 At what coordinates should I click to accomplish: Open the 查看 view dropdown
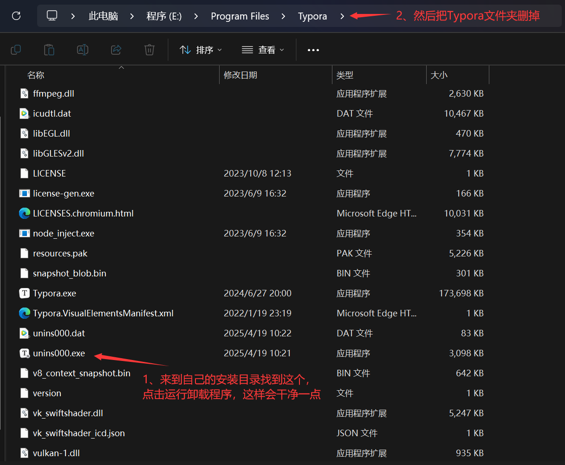[x=263, y=49]
